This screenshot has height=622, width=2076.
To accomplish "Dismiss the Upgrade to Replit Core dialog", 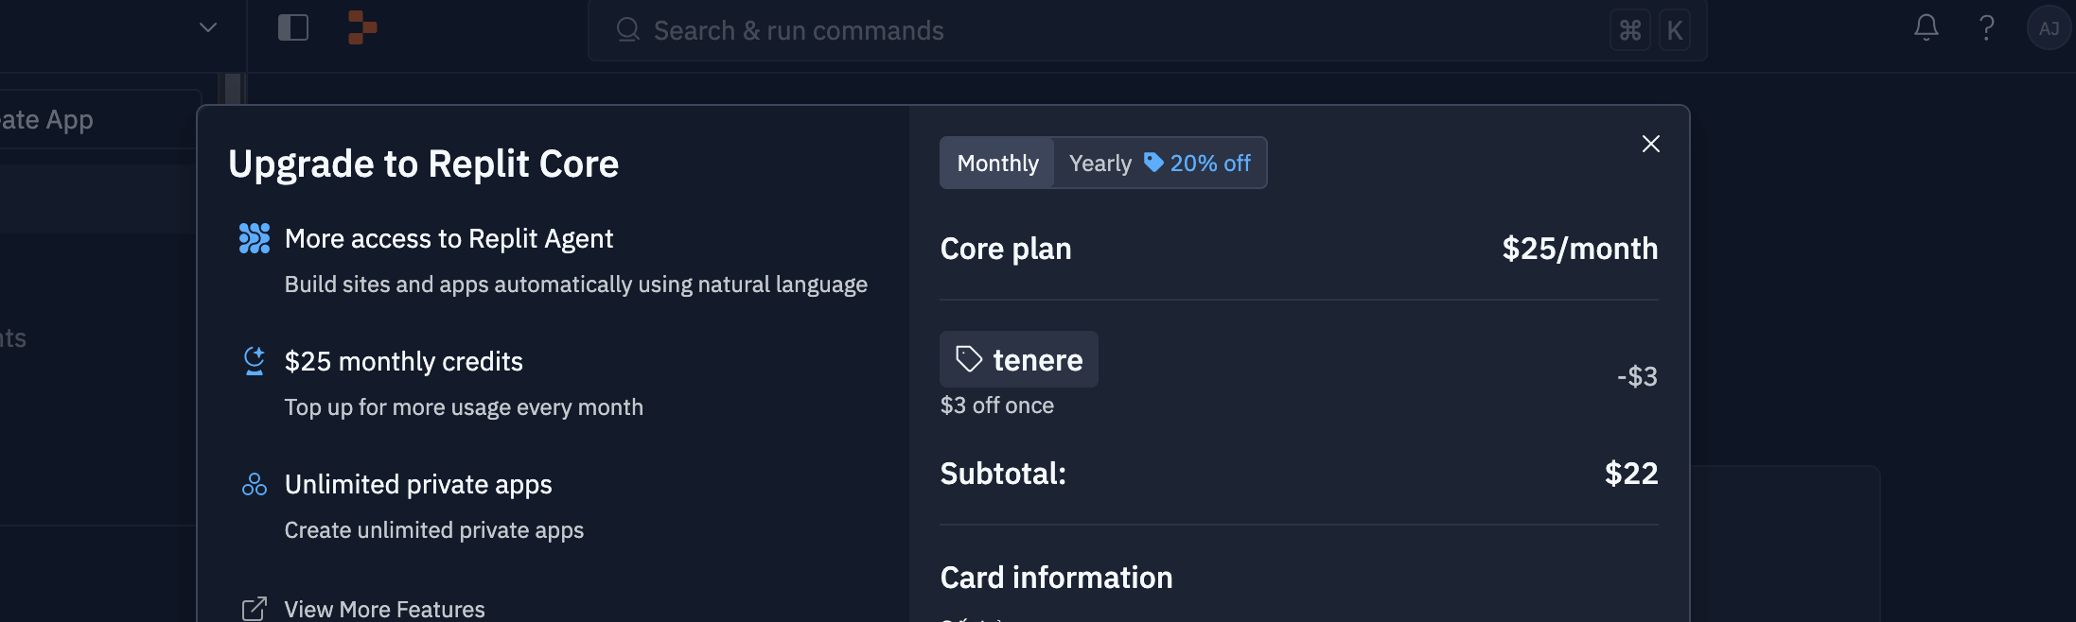I will click(1651, 144).
